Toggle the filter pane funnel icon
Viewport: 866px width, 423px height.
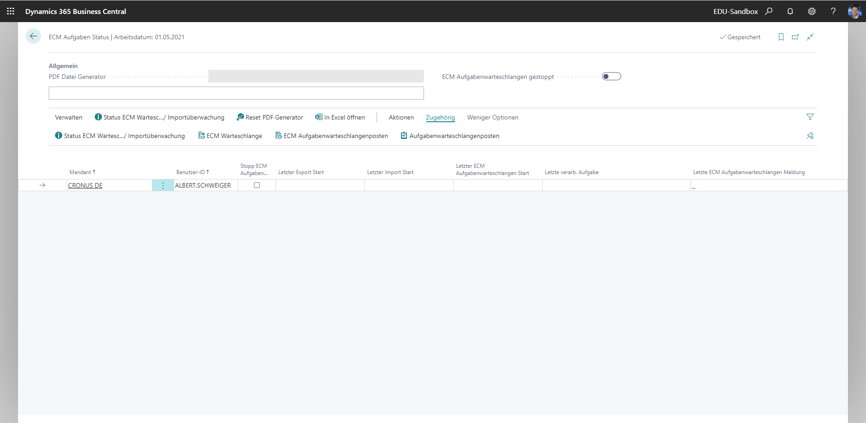coord(810,117)
